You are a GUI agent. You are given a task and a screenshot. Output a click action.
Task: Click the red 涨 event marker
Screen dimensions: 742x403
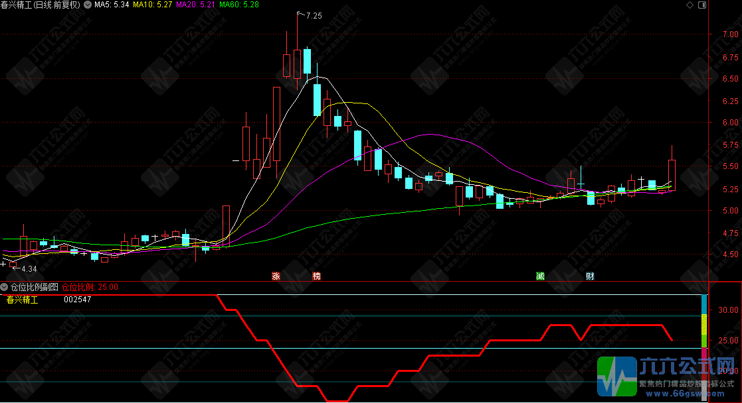276,276
